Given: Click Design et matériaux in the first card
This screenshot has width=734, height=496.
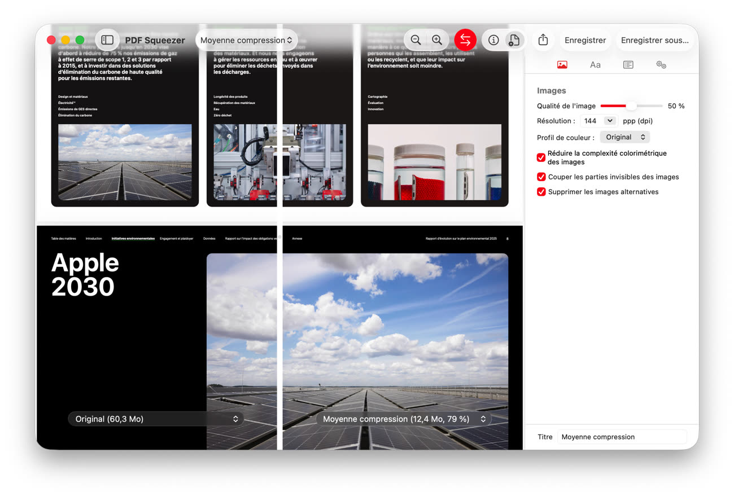Looking at the screenshot, I should 73,97.
